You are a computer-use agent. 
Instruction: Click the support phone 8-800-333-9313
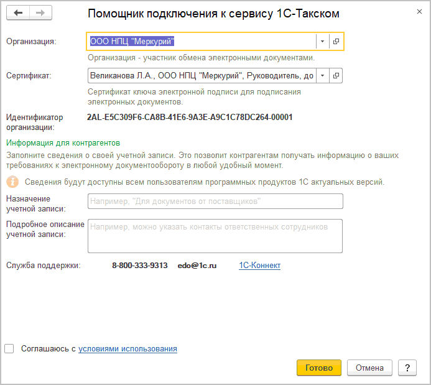(x=140, y=266)
